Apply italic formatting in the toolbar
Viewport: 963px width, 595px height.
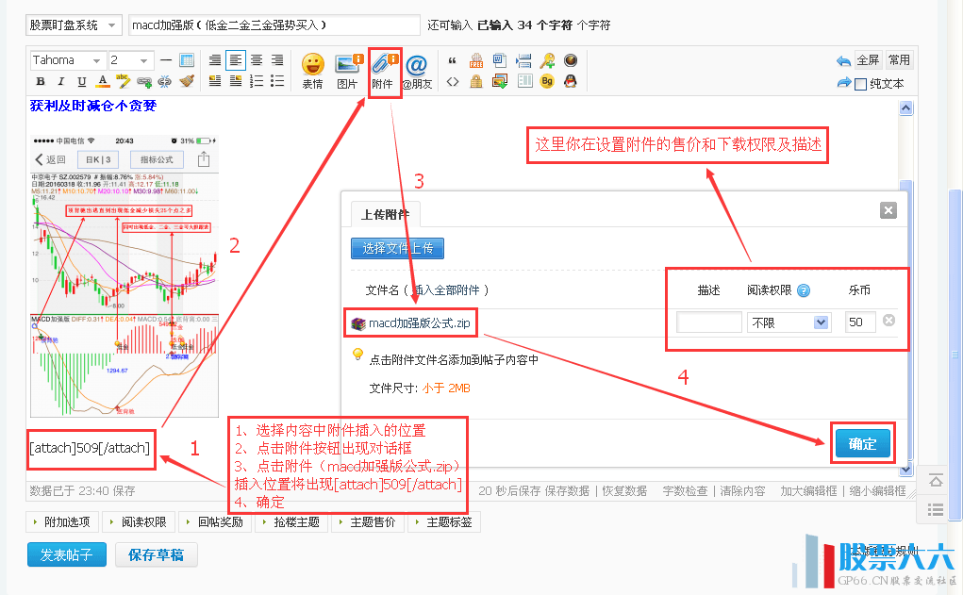click(61, 82)
